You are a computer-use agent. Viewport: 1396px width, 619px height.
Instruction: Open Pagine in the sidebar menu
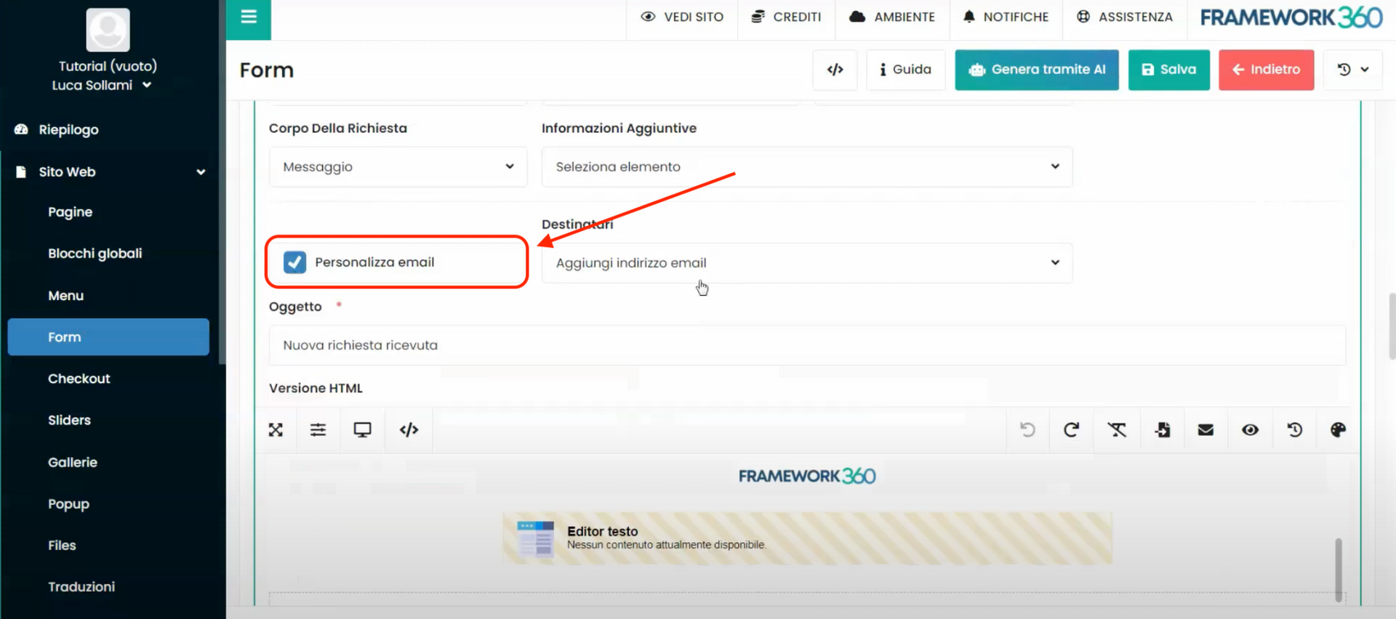tap(71, 212)
